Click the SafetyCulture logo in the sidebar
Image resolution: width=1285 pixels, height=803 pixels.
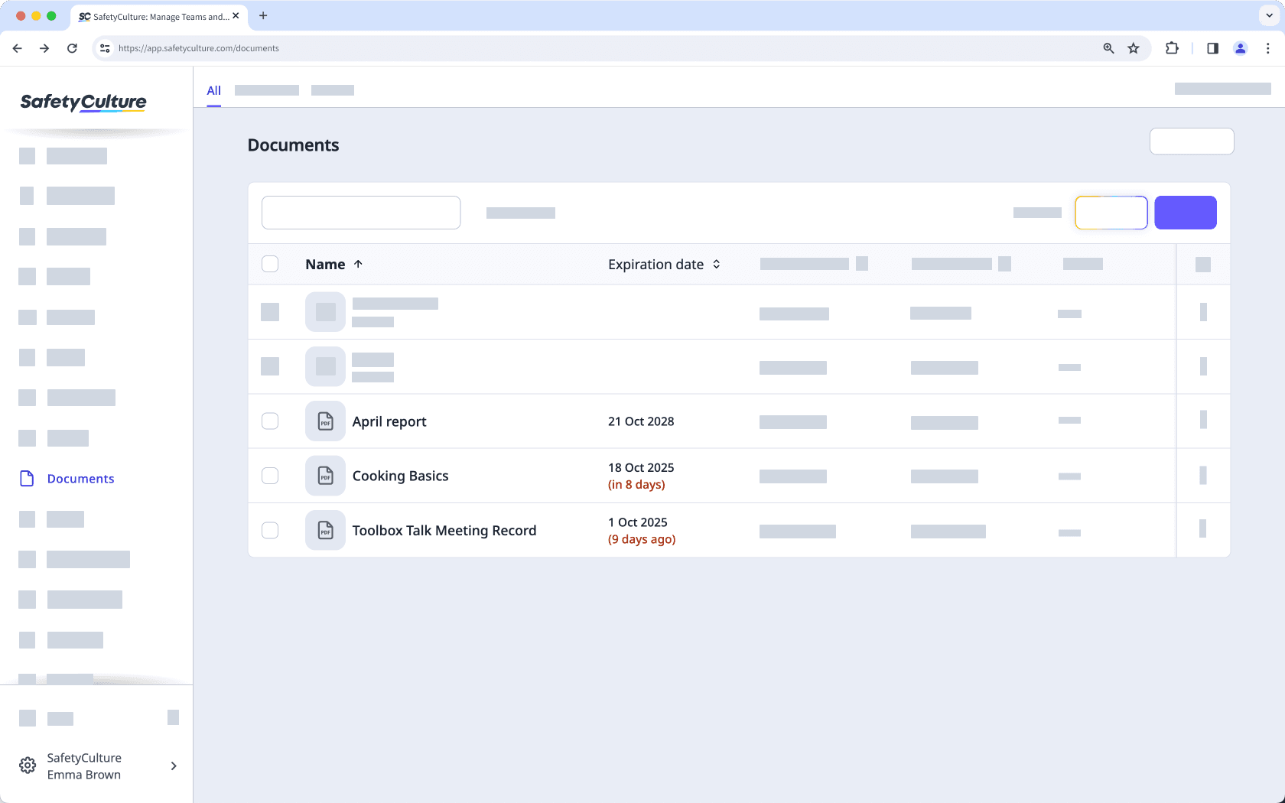click(x=83, y=102)
